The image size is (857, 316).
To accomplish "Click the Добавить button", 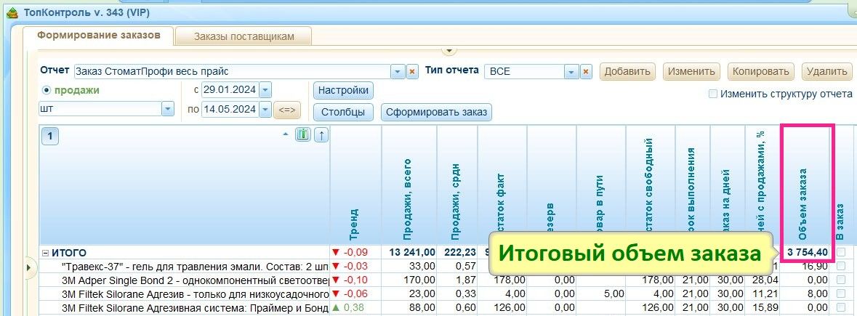I will (627, 71).
